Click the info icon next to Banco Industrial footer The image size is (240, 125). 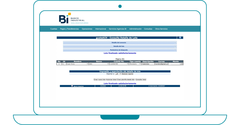72,86
